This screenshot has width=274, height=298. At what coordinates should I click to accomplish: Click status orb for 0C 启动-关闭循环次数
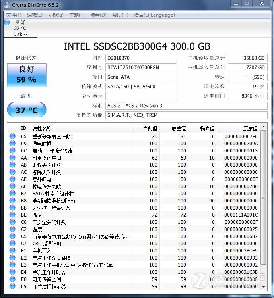point(12,150)
